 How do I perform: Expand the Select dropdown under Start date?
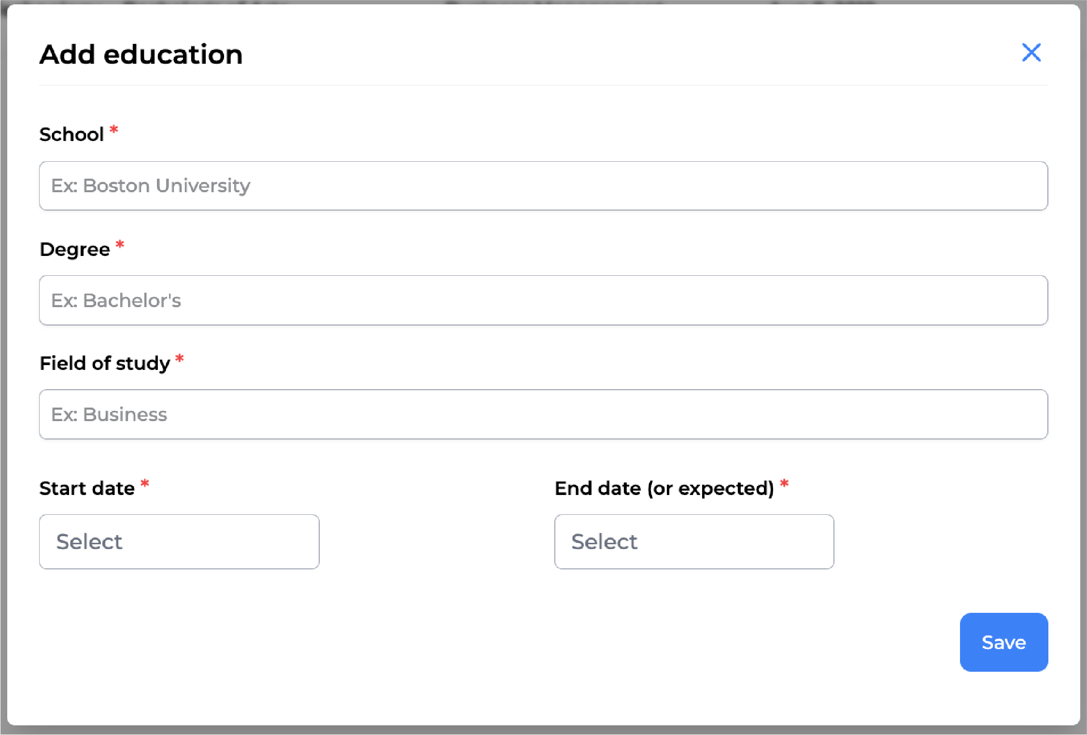pyautogui.click(x=179, y=541)
